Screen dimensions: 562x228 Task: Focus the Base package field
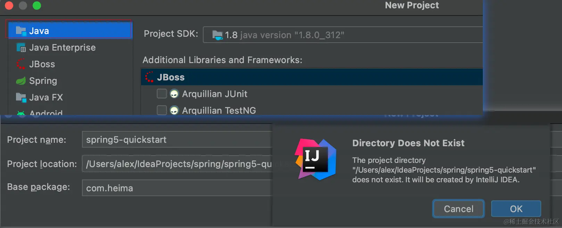tap(177, 188)
